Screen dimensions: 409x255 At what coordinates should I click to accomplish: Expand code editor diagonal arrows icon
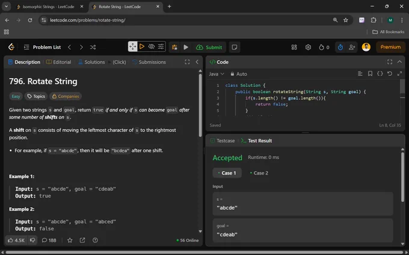(x=399, y=74)
